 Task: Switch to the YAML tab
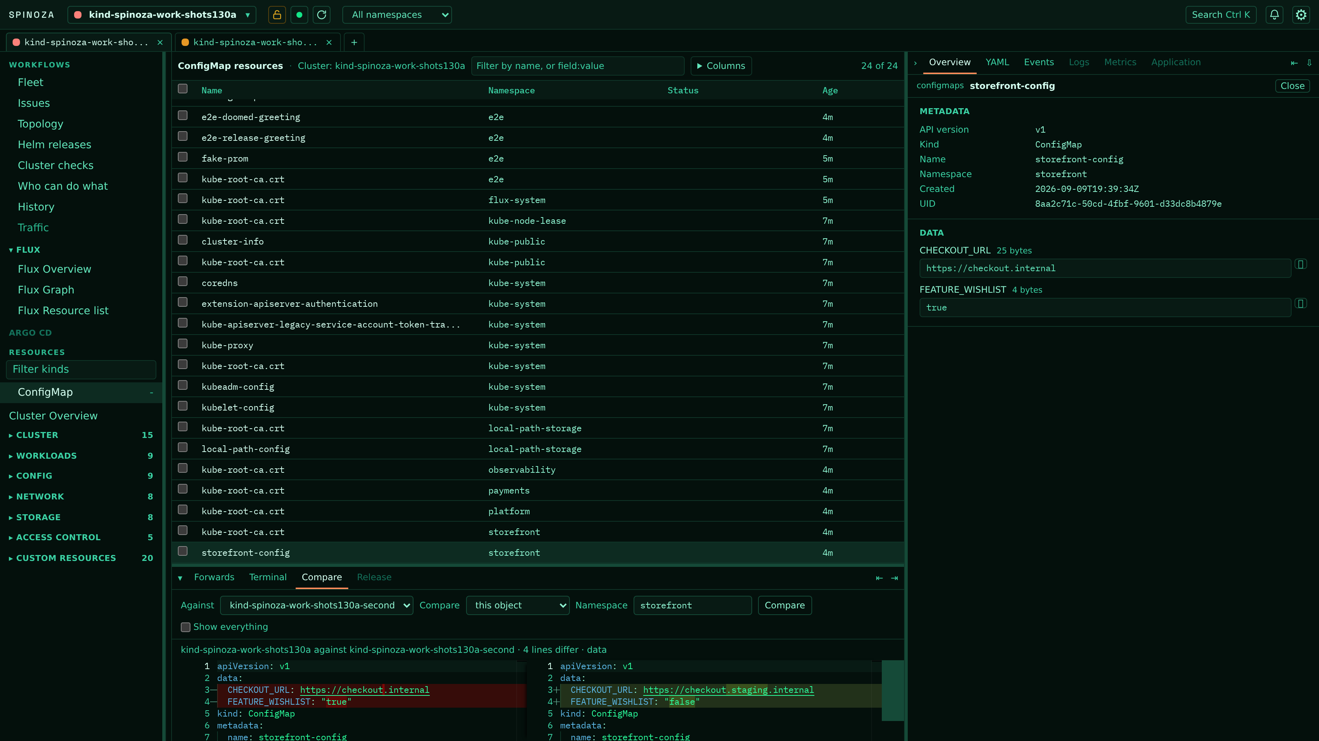(997, 63)
